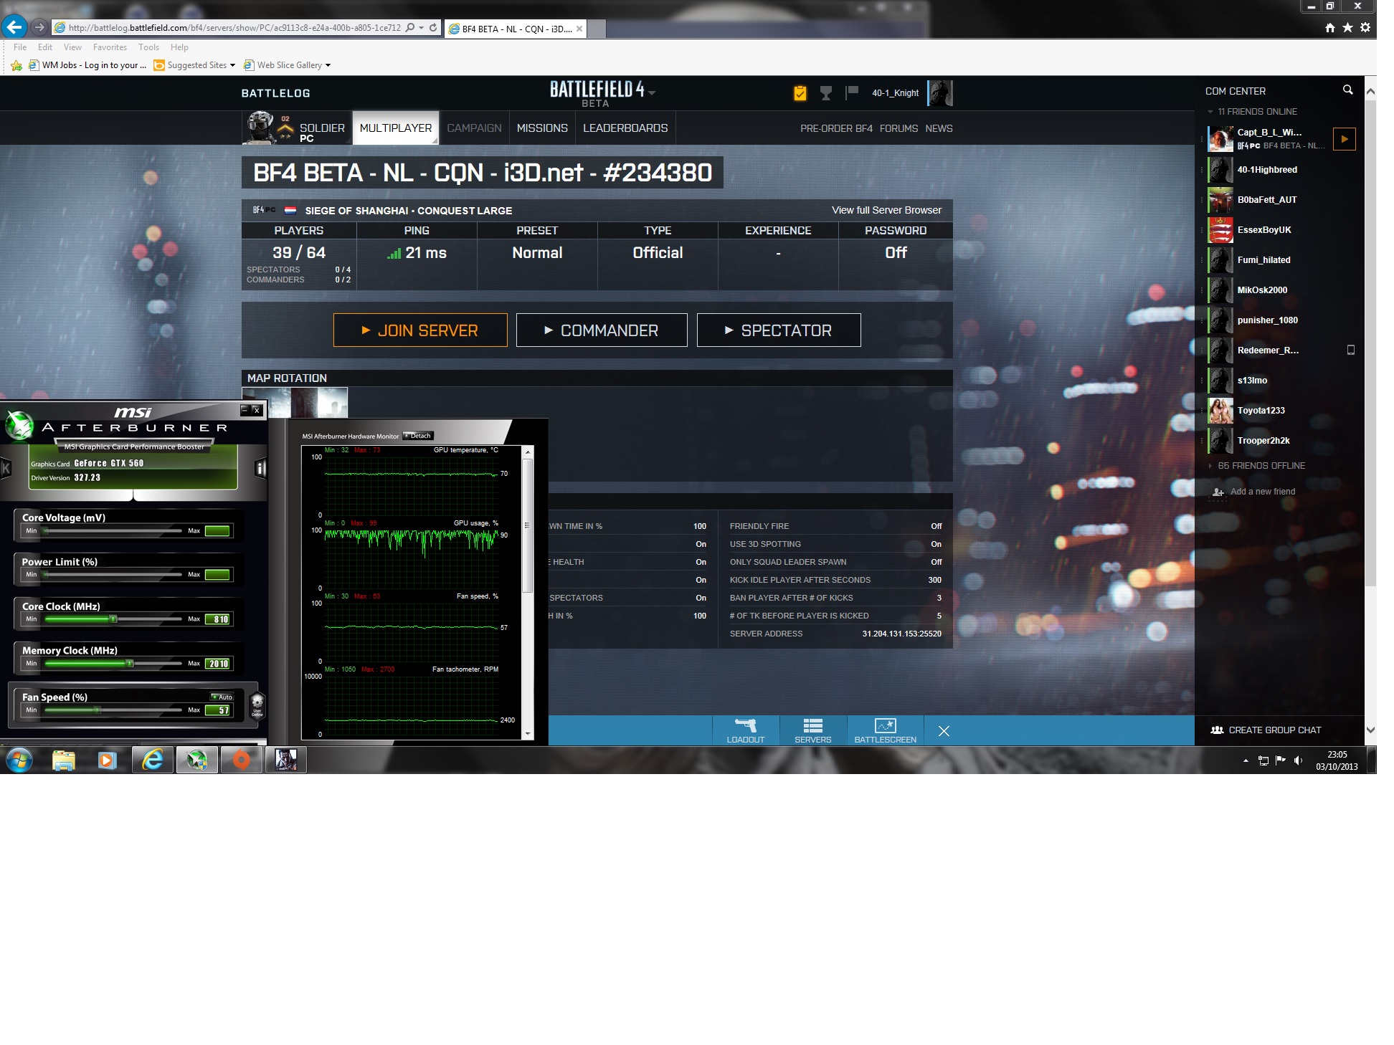Refresh the page in Internet Explorer
This screenshot has height=1045, width=1394.
(x=433, y=27)
